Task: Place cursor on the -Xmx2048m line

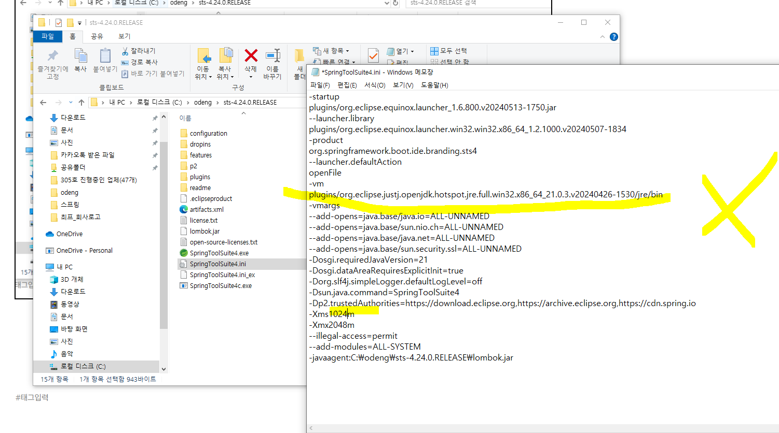Action: [x=332, y=325]
